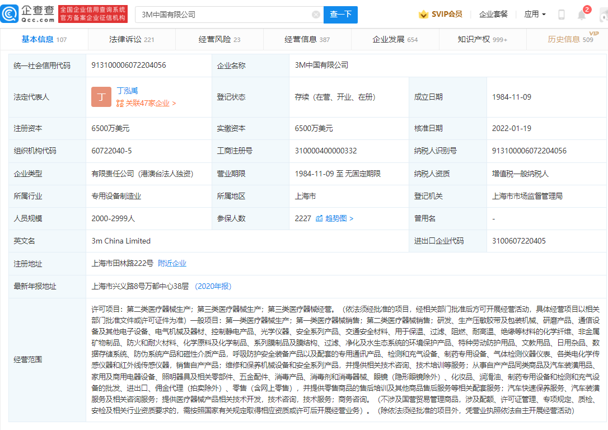Click the 查一下 search button
This screenshot has height=430, width=608.
point(340,15)
